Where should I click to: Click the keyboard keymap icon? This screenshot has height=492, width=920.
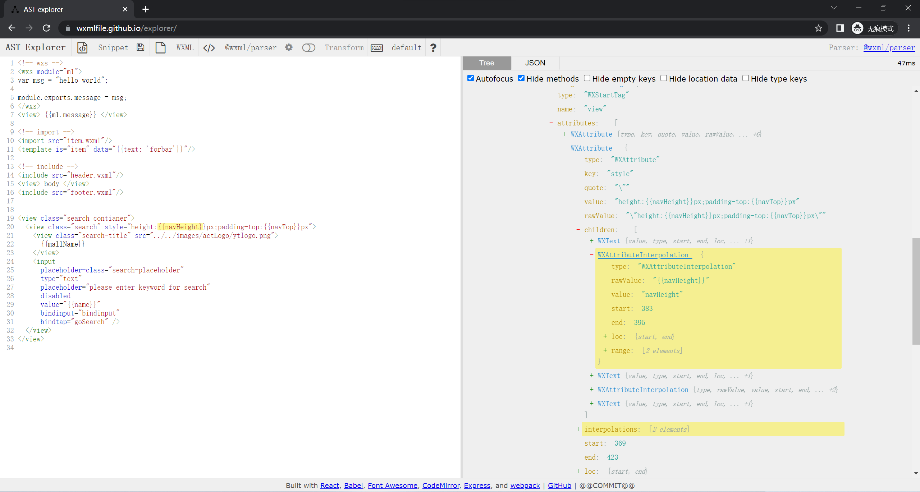point(376,48)
